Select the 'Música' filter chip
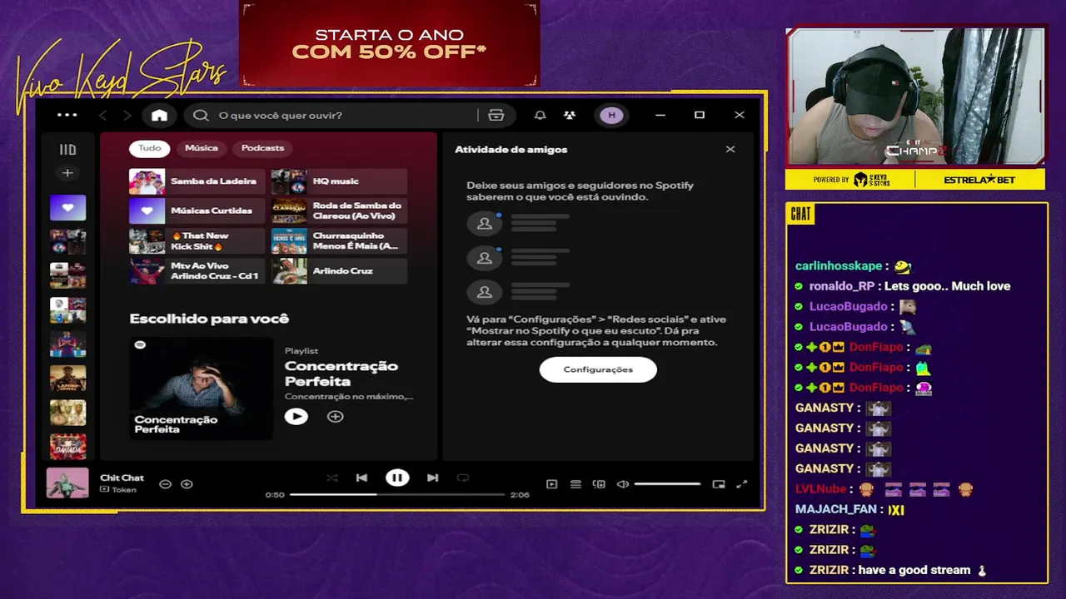1066x599 pixels. click(202, 148)
